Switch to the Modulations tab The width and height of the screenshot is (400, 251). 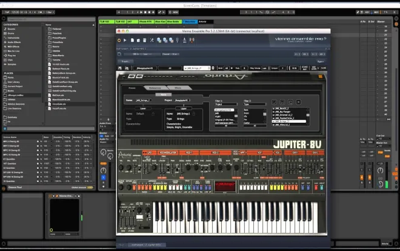[155, 88]
